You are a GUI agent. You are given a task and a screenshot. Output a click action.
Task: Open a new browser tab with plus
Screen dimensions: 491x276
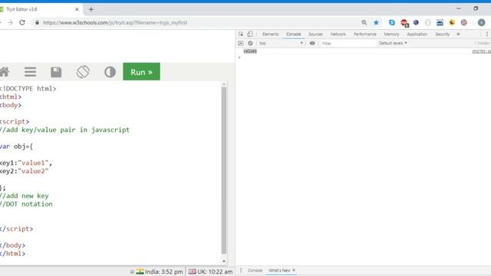91,9
